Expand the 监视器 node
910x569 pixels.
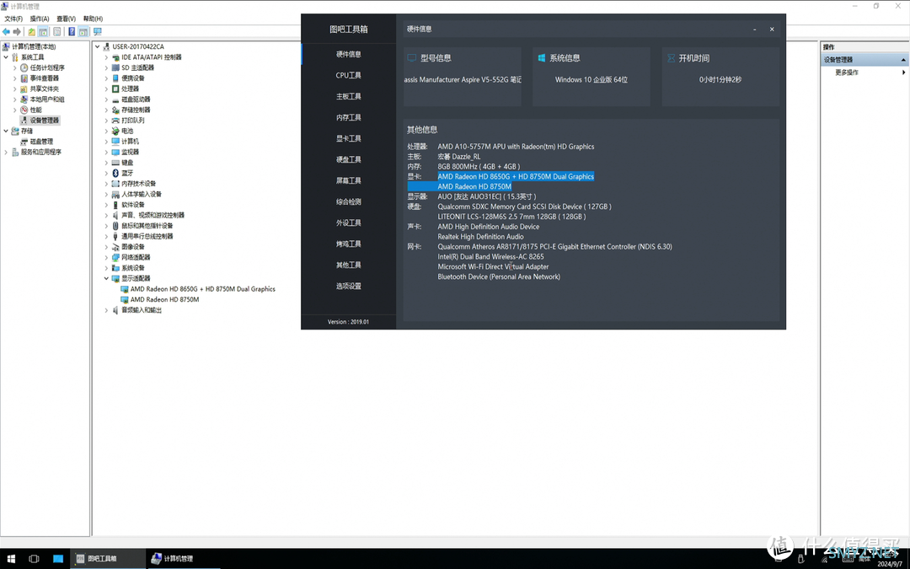(106, 152)
